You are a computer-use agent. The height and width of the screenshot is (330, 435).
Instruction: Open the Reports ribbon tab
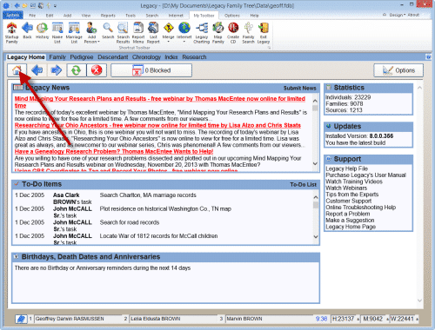[108, 16]
